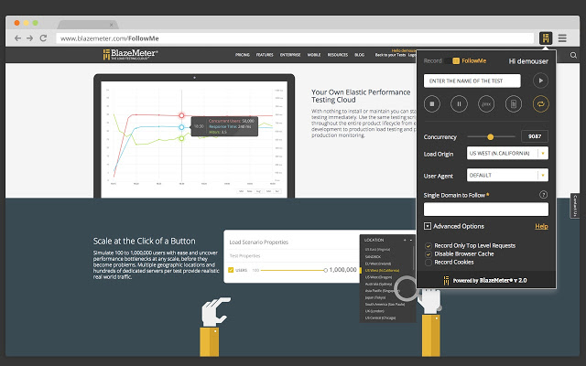Image resolution: width=586 pixels, height=366 pixels.
Task: Select US West (Oregon) location
Action: click(378, 277)
